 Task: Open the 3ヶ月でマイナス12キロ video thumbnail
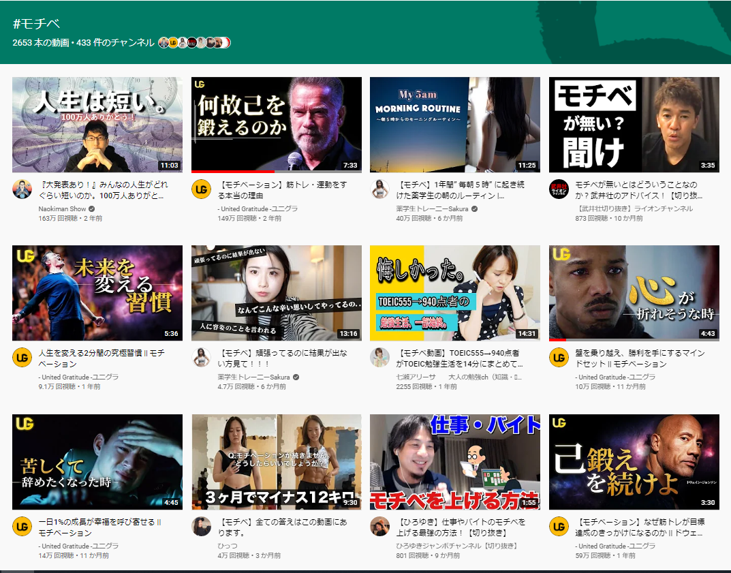pyautogui.click(x=277, y=462)
